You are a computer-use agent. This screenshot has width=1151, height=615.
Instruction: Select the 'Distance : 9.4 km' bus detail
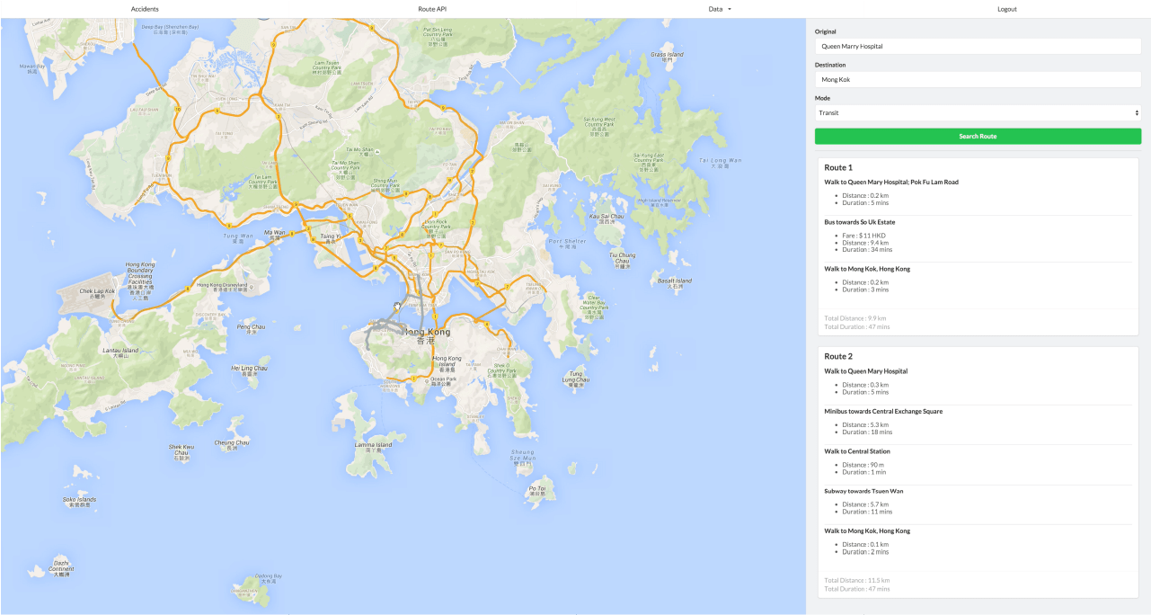point(865,243)
